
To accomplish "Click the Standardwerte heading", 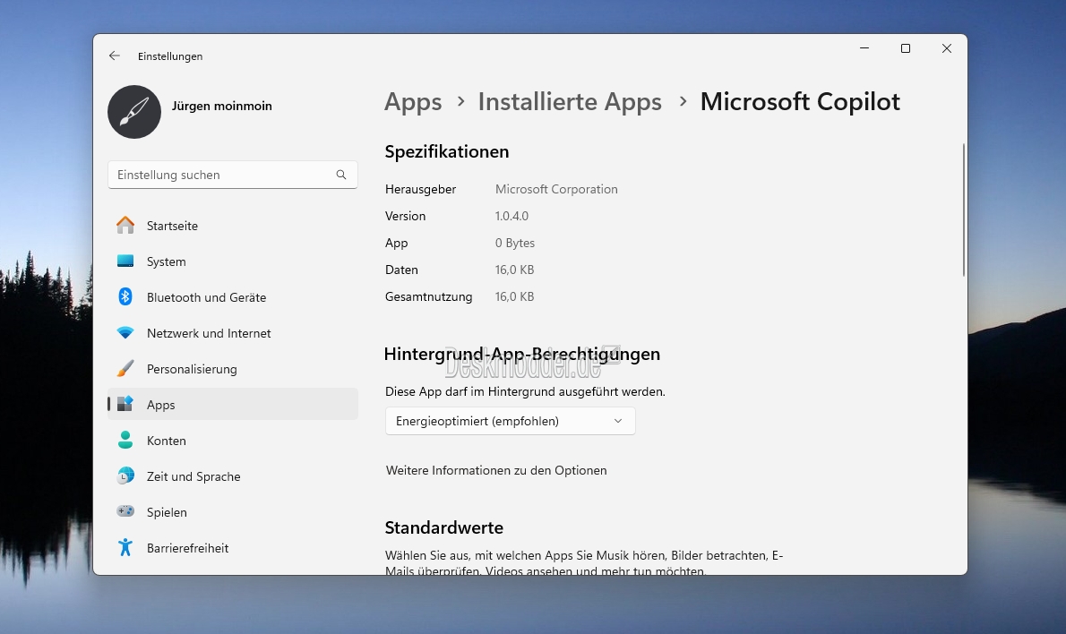I will click(444, 527).
